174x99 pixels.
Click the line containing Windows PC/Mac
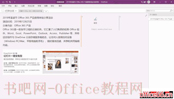[x=41, y=41]
